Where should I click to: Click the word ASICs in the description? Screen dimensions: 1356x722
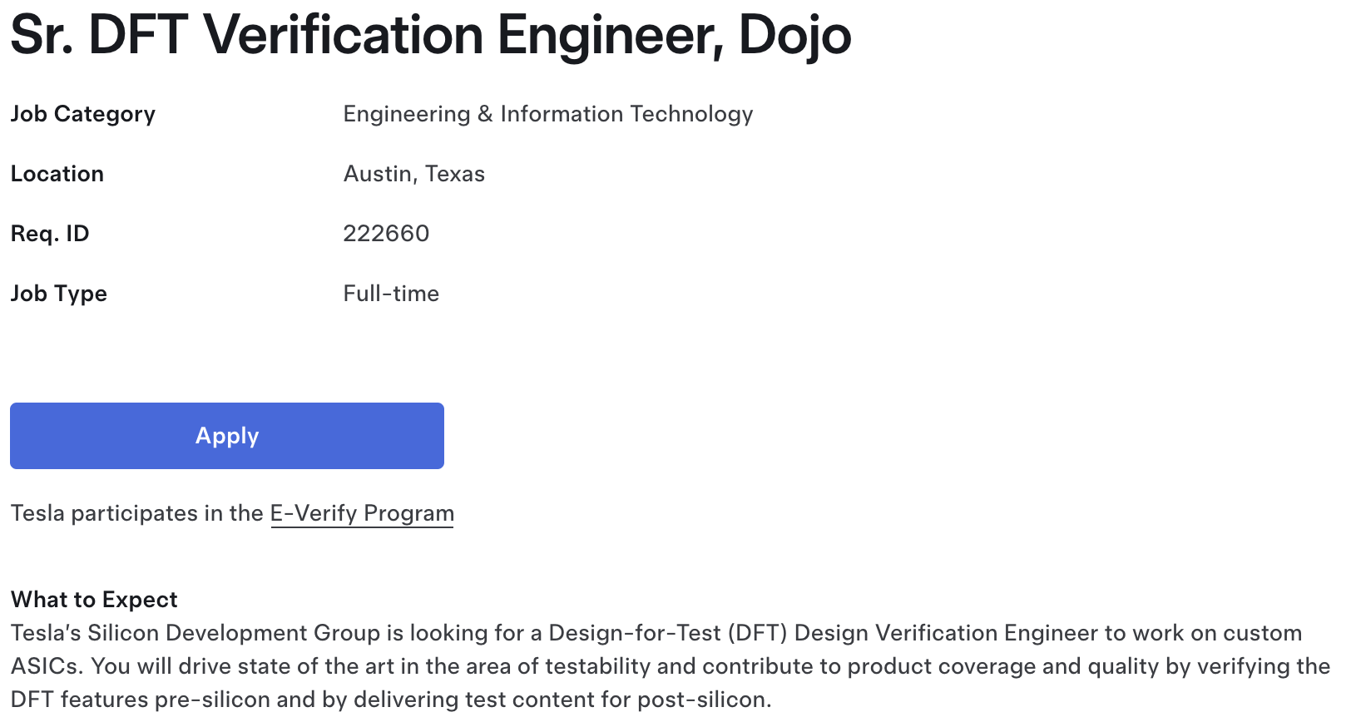tap(46, 666)
